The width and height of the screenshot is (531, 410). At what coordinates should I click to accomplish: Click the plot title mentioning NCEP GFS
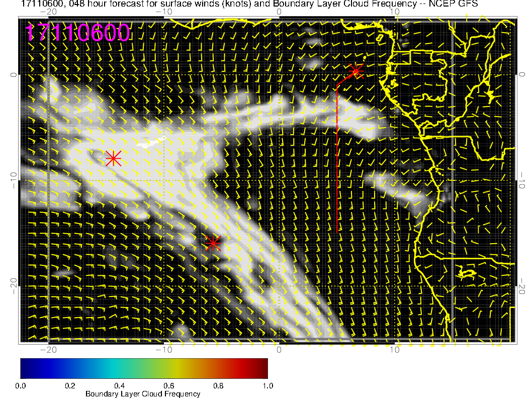point(249,4)
